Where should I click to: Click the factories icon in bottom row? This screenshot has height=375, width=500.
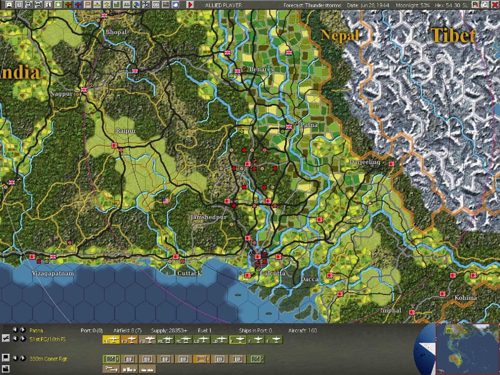(x=147, y=369)
